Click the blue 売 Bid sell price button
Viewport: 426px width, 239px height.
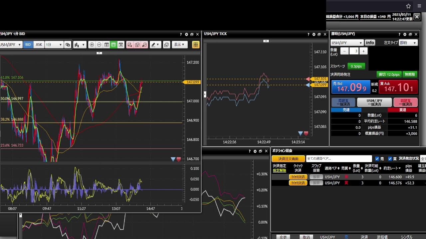point(351,87)
